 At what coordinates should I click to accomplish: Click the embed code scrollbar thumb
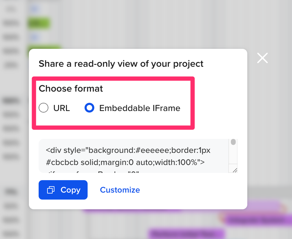coord(233,142)
